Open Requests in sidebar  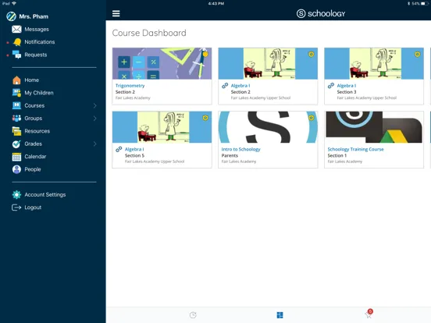(x=36, y=55)
